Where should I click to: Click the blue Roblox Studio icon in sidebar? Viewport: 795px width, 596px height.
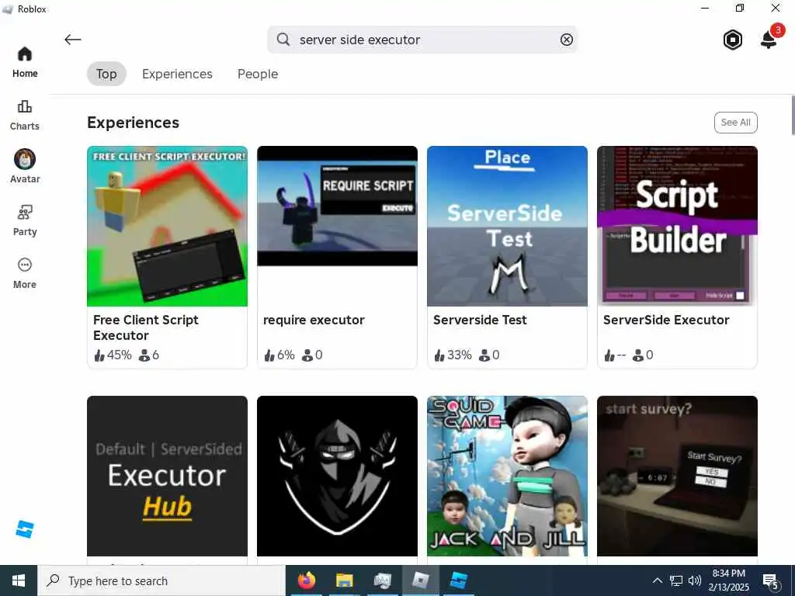pos(24,529)
